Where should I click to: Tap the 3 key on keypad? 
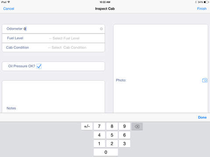click(x=124, y=144)
